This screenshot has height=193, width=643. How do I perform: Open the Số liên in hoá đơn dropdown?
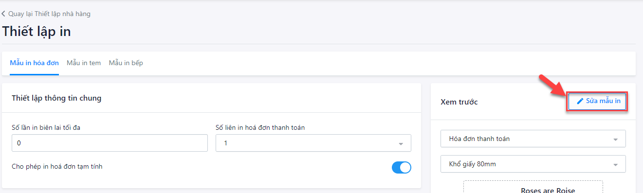click(313, 143)
